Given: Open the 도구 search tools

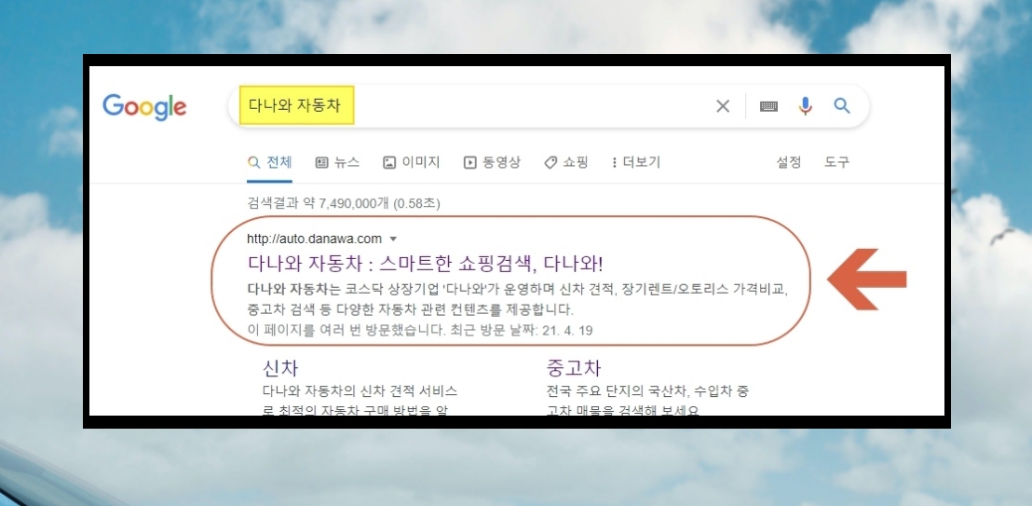Looking at the screenshot, I should click(x=836, y=162).
